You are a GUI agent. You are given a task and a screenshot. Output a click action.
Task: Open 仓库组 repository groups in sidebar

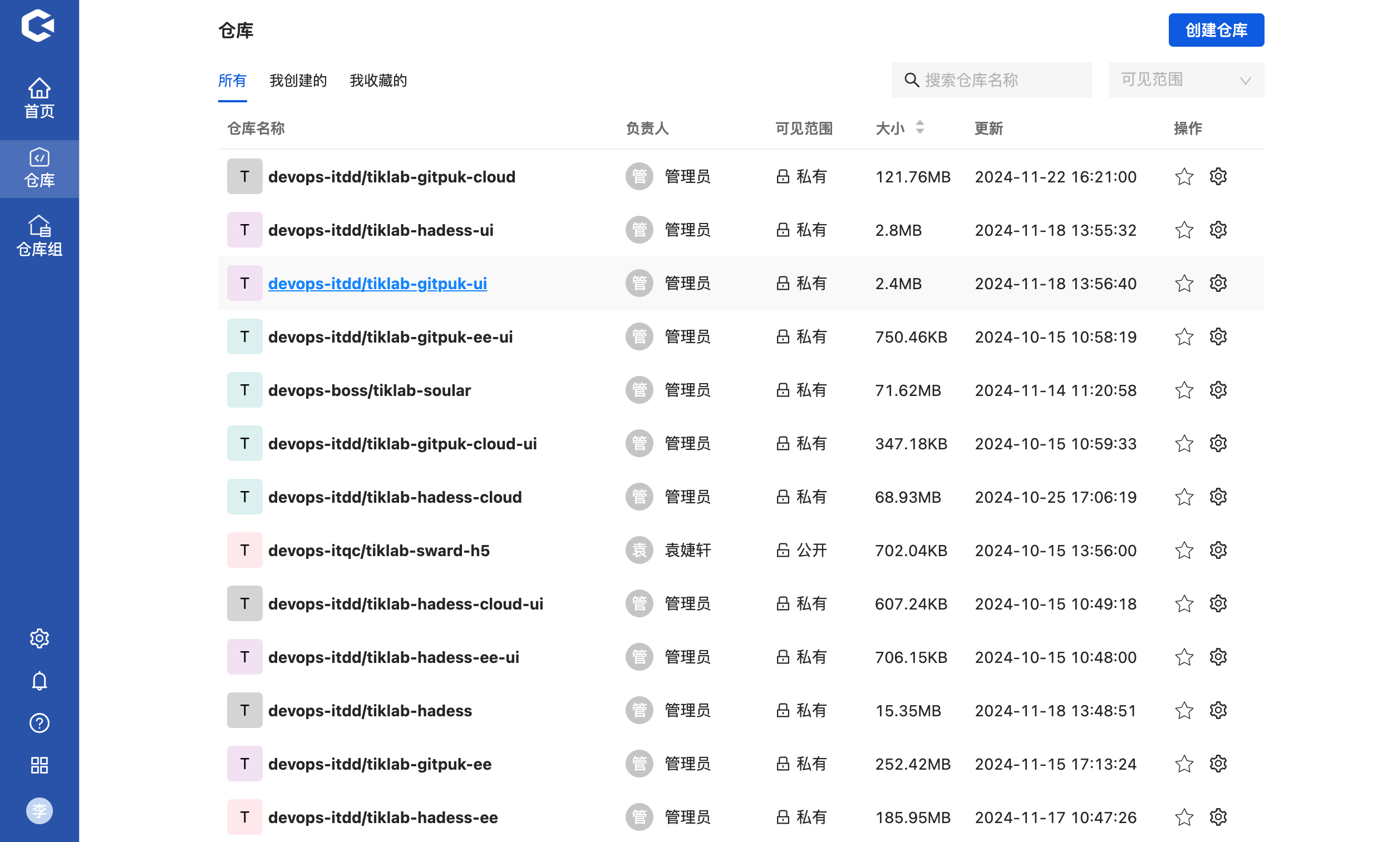pyautogui.click(x=39, y=236)
